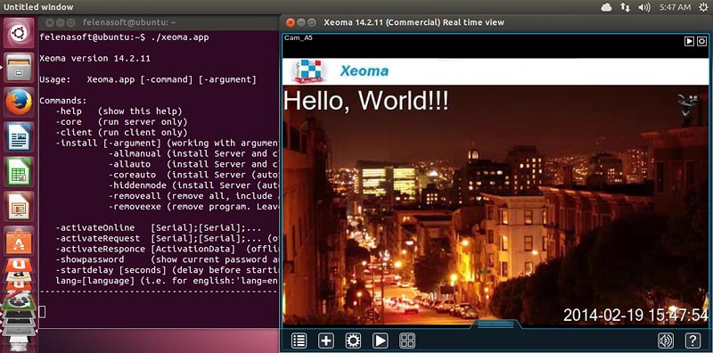
Task: Click the Xeoma logo image in banner
Action: pos(309,71)
